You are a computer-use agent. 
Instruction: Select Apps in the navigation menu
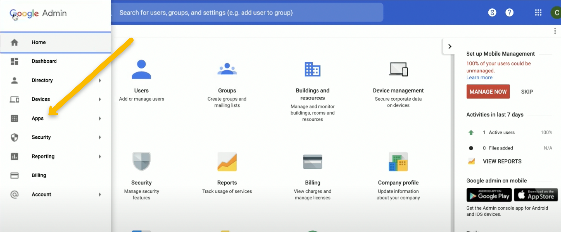coord(56,118)
